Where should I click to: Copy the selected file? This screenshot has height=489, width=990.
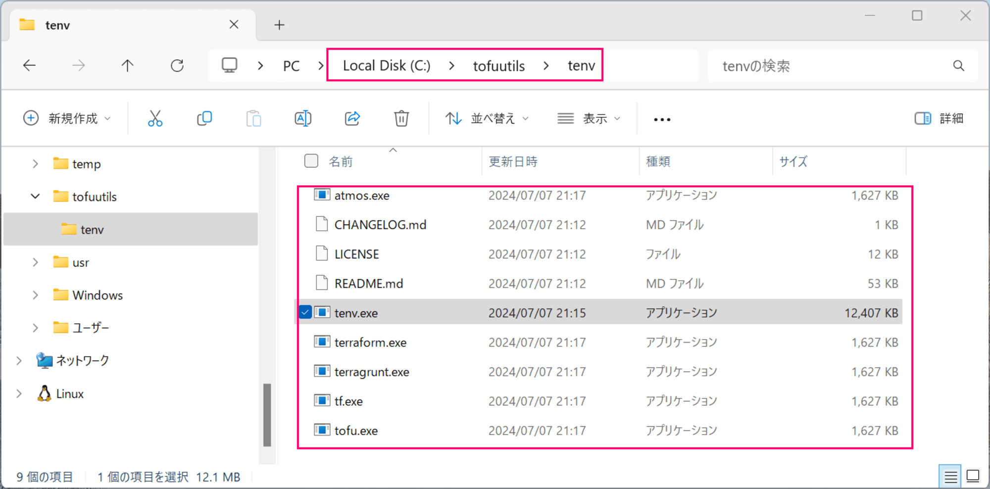pos(204,119)
